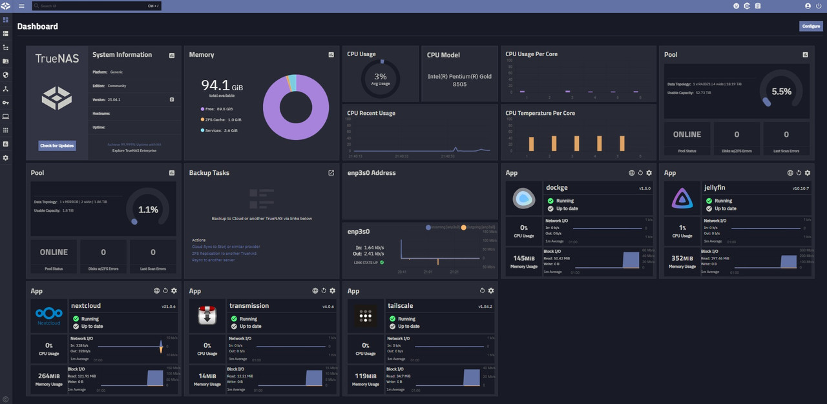The height and width of the screenshot is (404, 827).
Task: Open the Apps grid sidebar icon
Action: pyautogui.click(x=6, y=130)
